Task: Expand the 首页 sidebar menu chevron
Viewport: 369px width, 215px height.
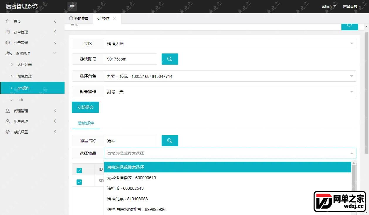Action: click(55, 21)
